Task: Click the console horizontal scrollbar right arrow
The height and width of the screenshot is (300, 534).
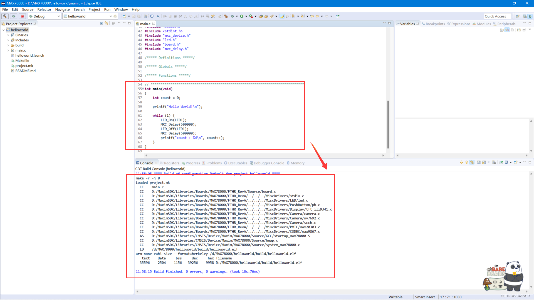Action: tap(526, 291)
